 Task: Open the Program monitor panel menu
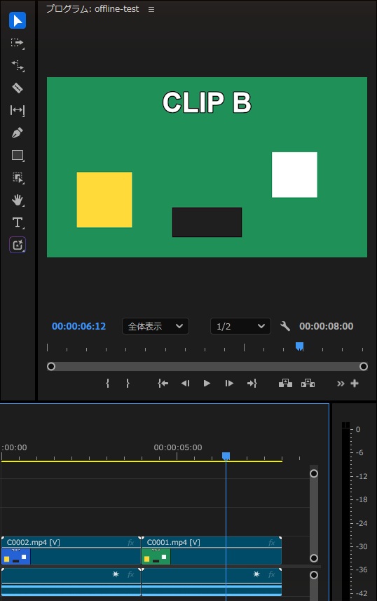point(151,9)
